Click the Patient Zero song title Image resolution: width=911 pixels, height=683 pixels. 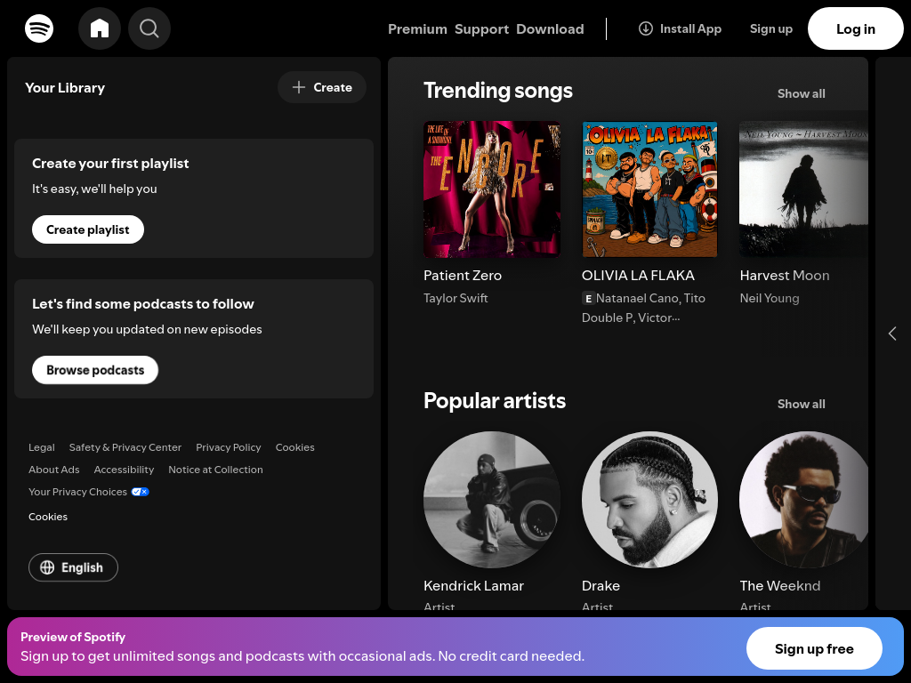(x=463, y=276)
